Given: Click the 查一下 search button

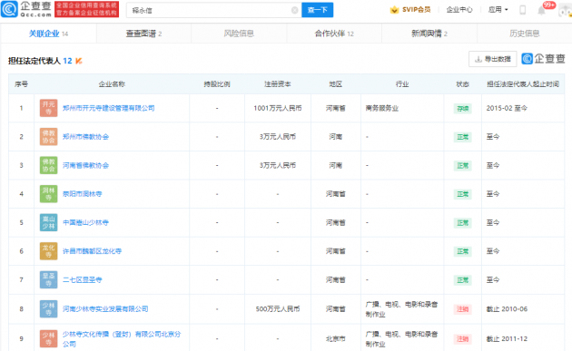Looking at the screenshot, I should [x=317, y=10].
